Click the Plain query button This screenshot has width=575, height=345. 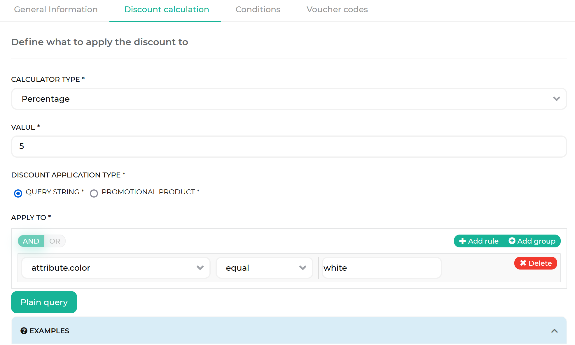(44, 302)
